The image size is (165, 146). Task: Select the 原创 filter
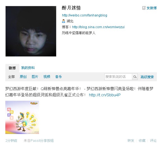click(23, 77)
